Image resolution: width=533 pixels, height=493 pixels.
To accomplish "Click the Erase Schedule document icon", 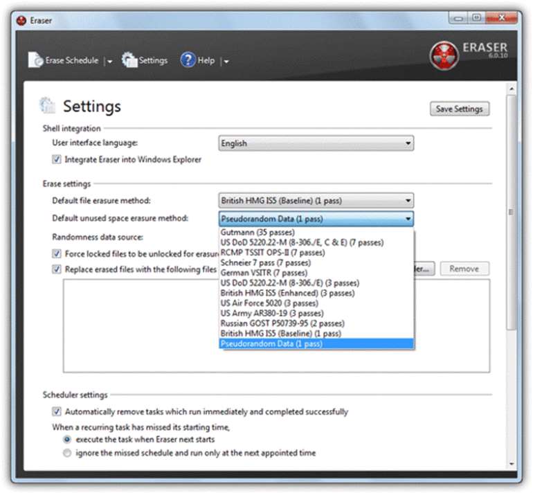I will coord(35,60).
